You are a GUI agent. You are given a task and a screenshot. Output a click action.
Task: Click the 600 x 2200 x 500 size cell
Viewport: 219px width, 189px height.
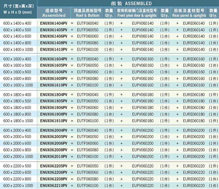(17, 166)
